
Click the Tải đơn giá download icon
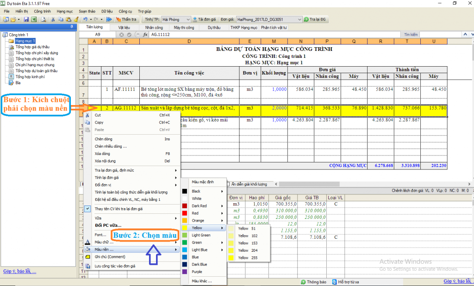click(195, 19)
